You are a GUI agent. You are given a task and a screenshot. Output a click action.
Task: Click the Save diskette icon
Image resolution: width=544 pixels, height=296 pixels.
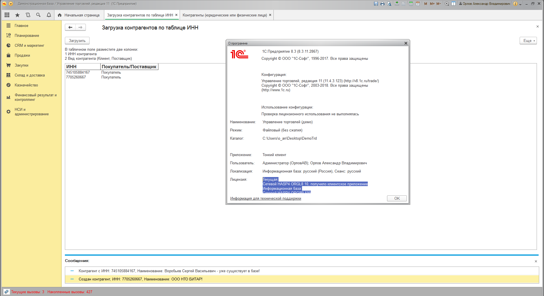pos(376,4)
